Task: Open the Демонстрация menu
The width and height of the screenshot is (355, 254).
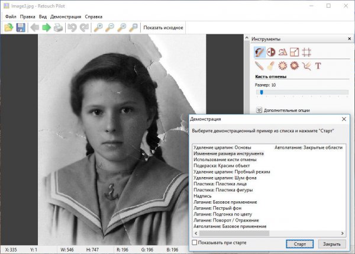Action: click(x=66, y=17)
